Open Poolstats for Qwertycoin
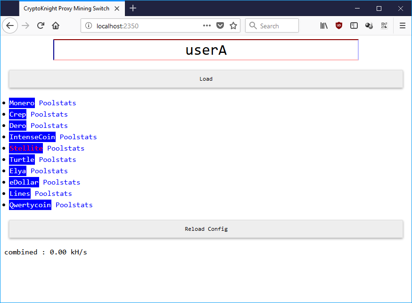412x303 pixels. click(x=74, y=205)
